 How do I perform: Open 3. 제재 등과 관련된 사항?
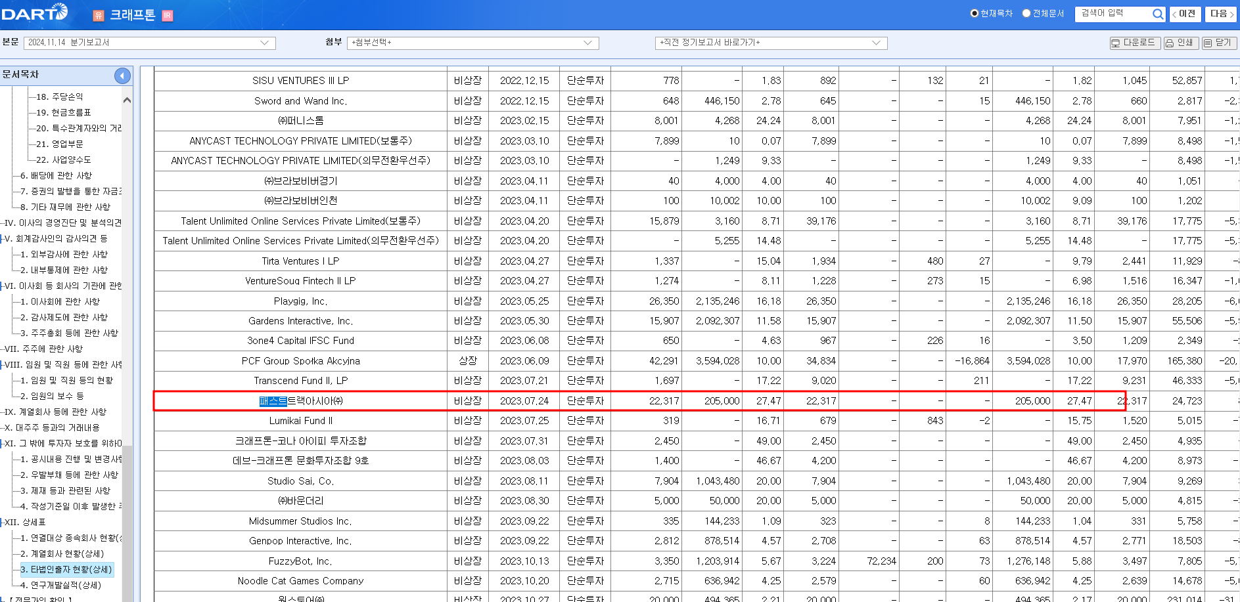point(65,490)
